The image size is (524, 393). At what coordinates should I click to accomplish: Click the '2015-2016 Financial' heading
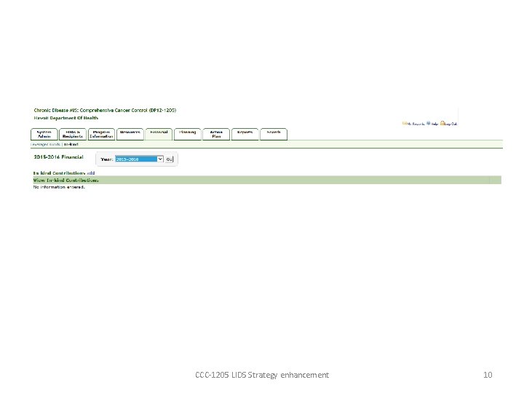[58, 156]
